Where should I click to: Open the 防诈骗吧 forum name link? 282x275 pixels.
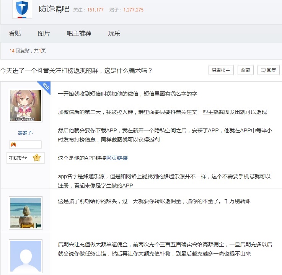(54, 9)
